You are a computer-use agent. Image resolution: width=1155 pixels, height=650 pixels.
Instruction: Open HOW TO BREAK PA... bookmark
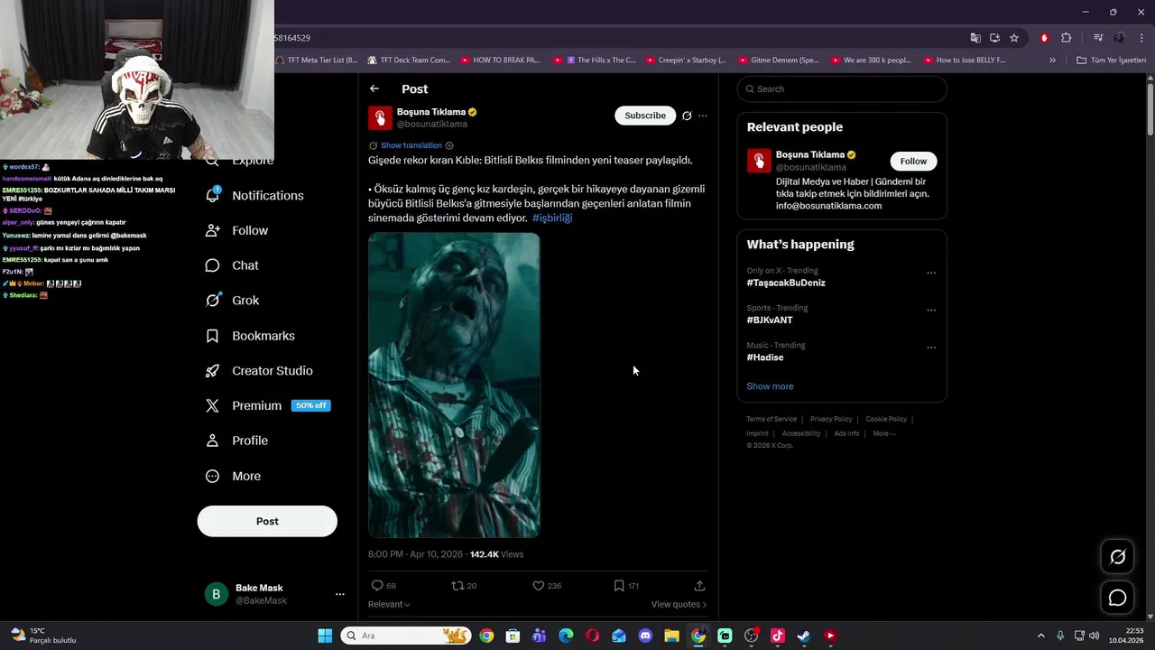click(x=500, y=60)
